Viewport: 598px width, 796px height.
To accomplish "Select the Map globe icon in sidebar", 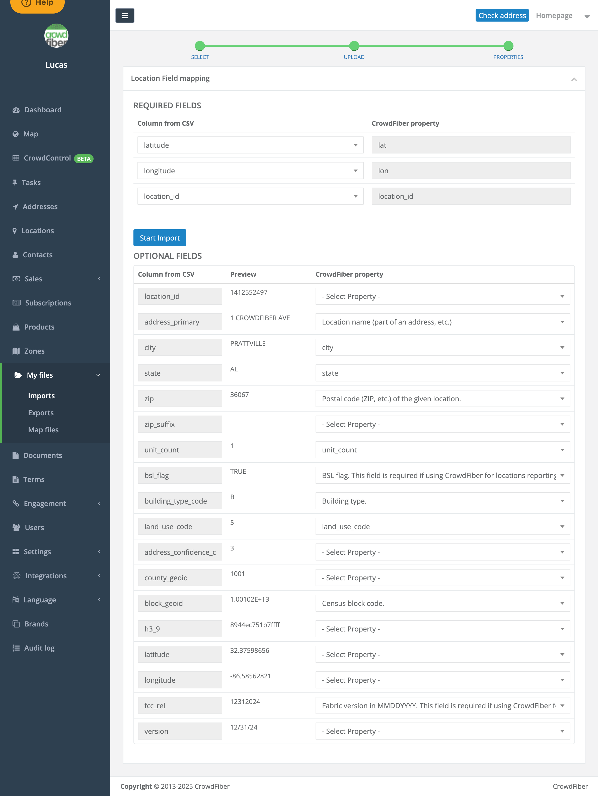I will 16,134.
